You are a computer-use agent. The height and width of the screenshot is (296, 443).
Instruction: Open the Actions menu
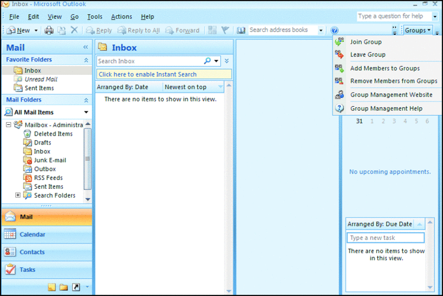[122, 17]
